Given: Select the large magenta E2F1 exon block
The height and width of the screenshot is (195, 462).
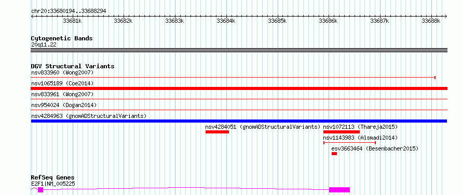Looking at the screenshot, I should 339,190.
